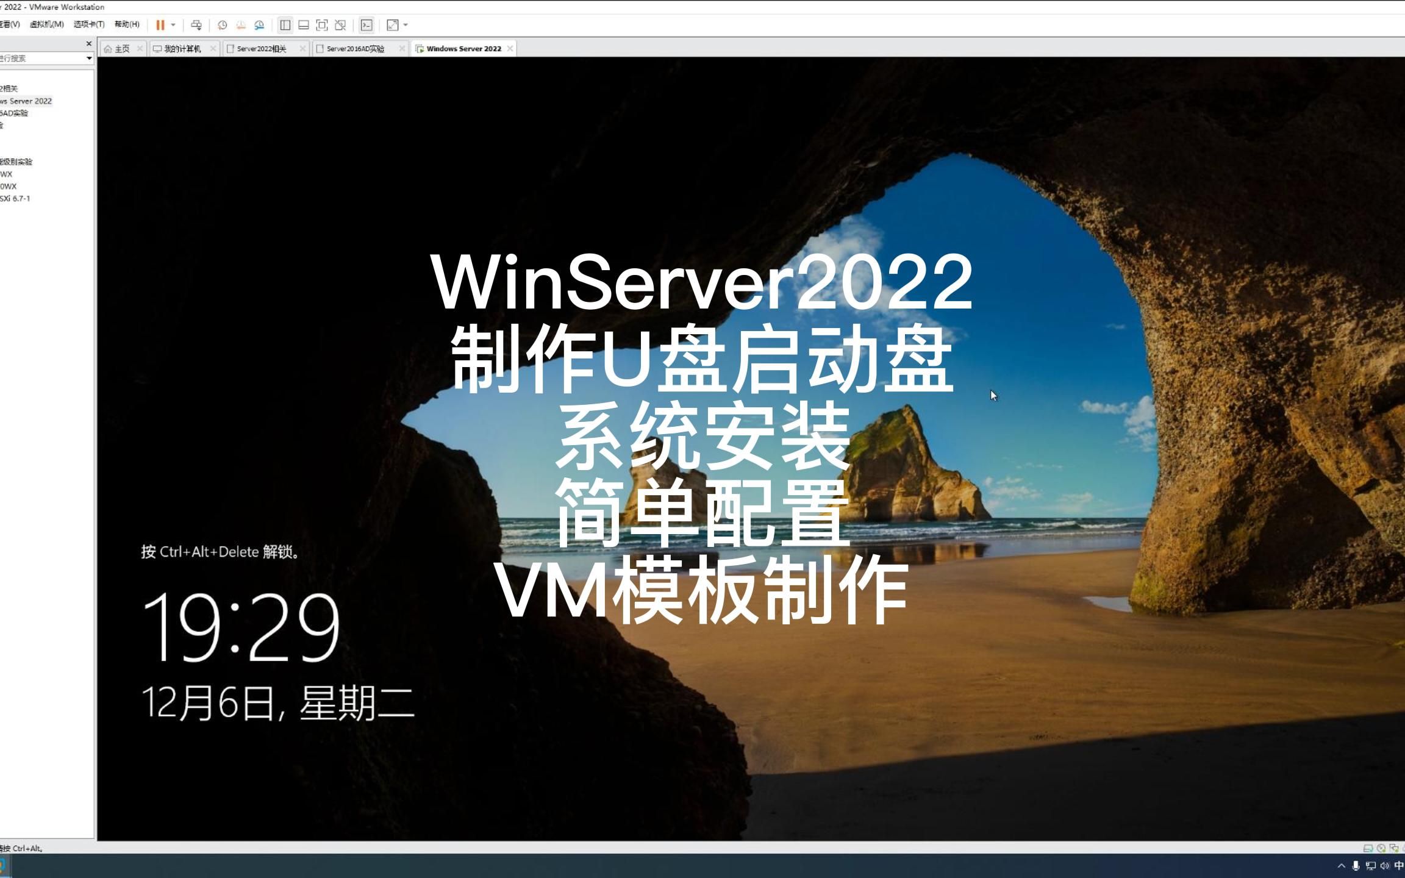Switch to Unity mode
Image resolution: width=1405 pixels, height=878 pixels.
(340, 25)
